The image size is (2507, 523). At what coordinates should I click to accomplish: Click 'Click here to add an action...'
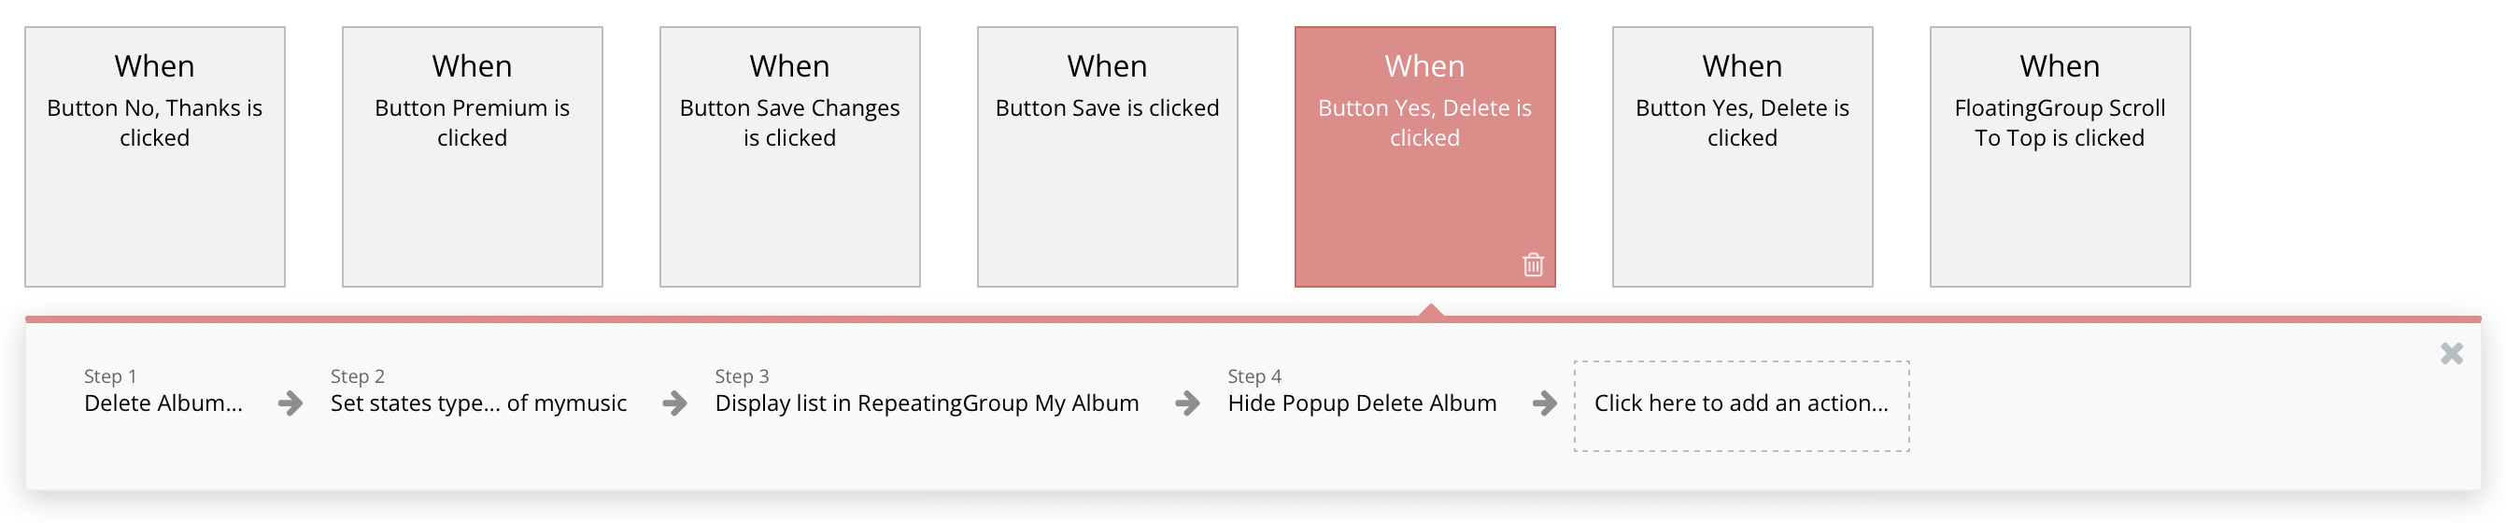(x=1741, y=404)
